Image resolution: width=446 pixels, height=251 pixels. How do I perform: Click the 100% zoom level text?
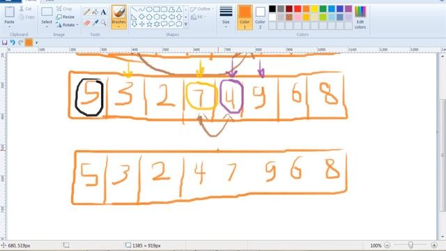pyautogui.click(x=376, y=245)
